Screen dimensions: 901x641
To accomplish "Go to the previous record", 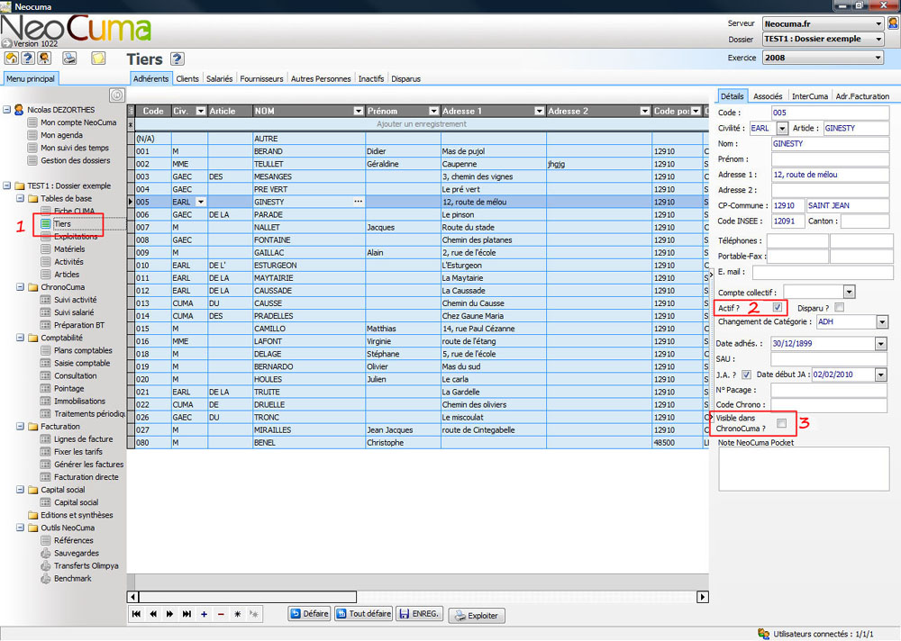I will tap(153, 614).
